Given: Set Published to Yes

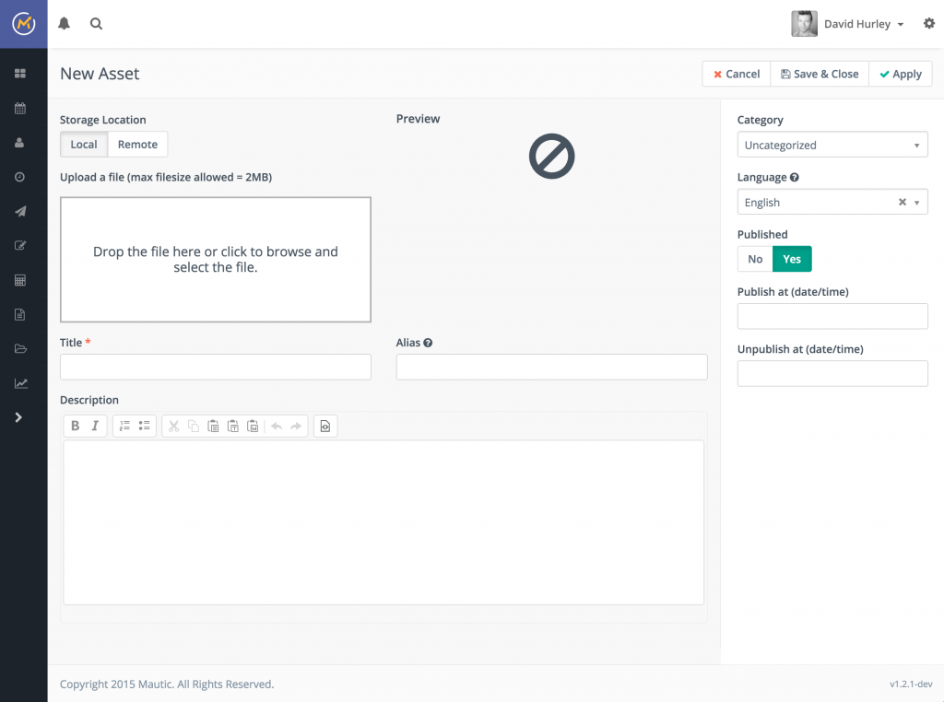Looking at the screenshot, I should (792, 259).
